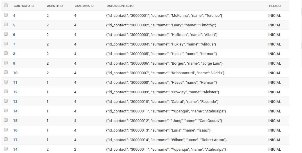Click the Estado column header
302x153 pixels.
[274, 6]
